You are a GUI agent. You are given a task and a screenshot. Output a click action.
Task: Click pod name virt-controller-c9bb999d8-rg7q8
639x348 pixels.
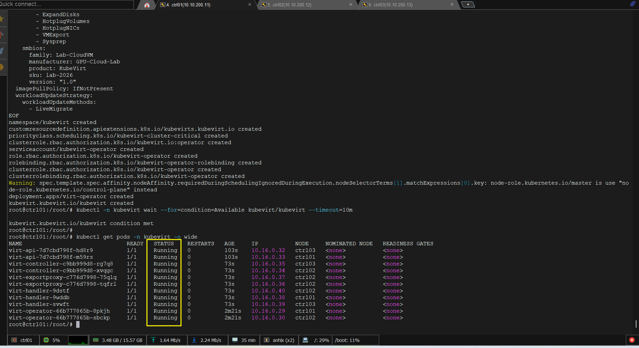tap(61, 264)
